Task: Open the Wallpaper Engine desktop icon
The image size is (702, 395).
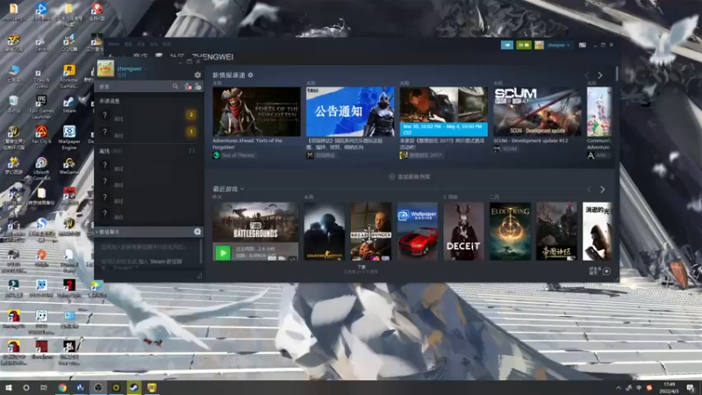Action: (x=69, y=137)
